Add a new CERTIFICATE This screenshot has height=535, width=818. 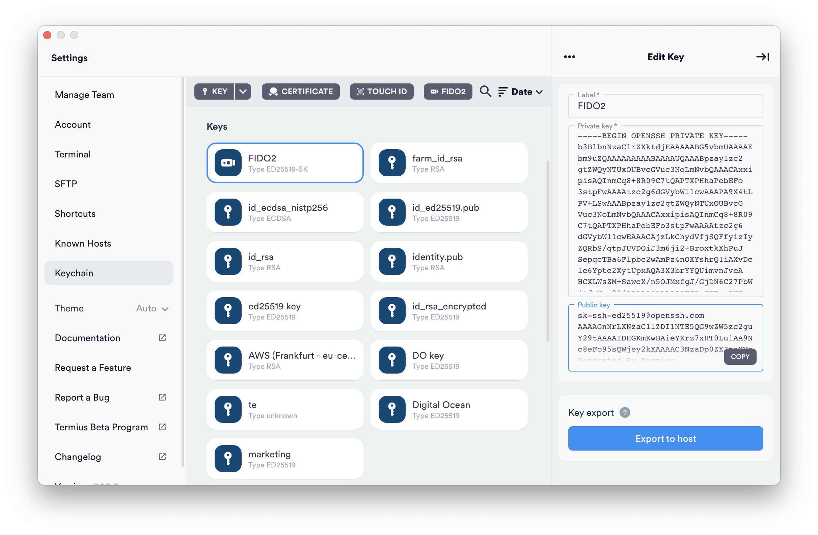coord(301,92)
